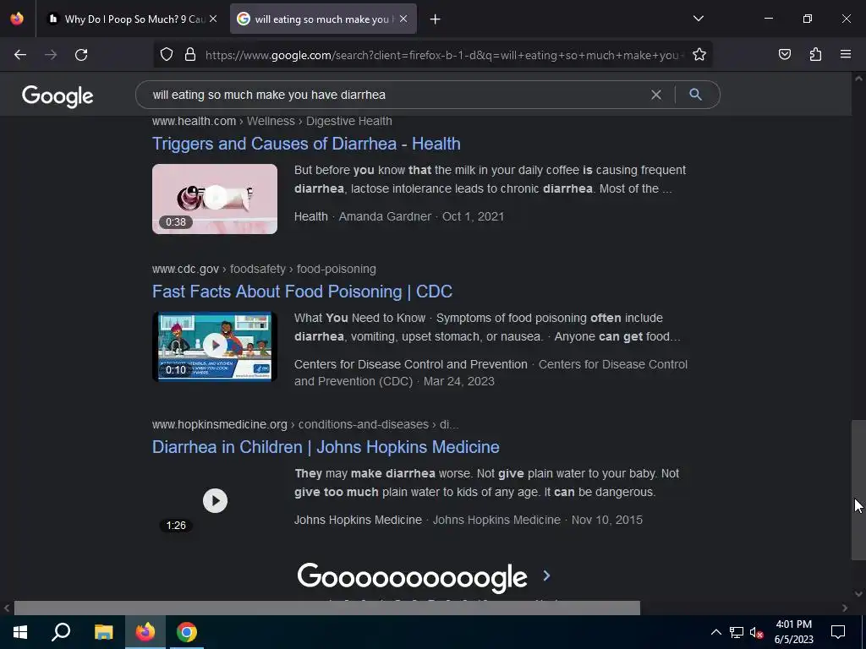Click the forward navigation arrow

(51, 55)
